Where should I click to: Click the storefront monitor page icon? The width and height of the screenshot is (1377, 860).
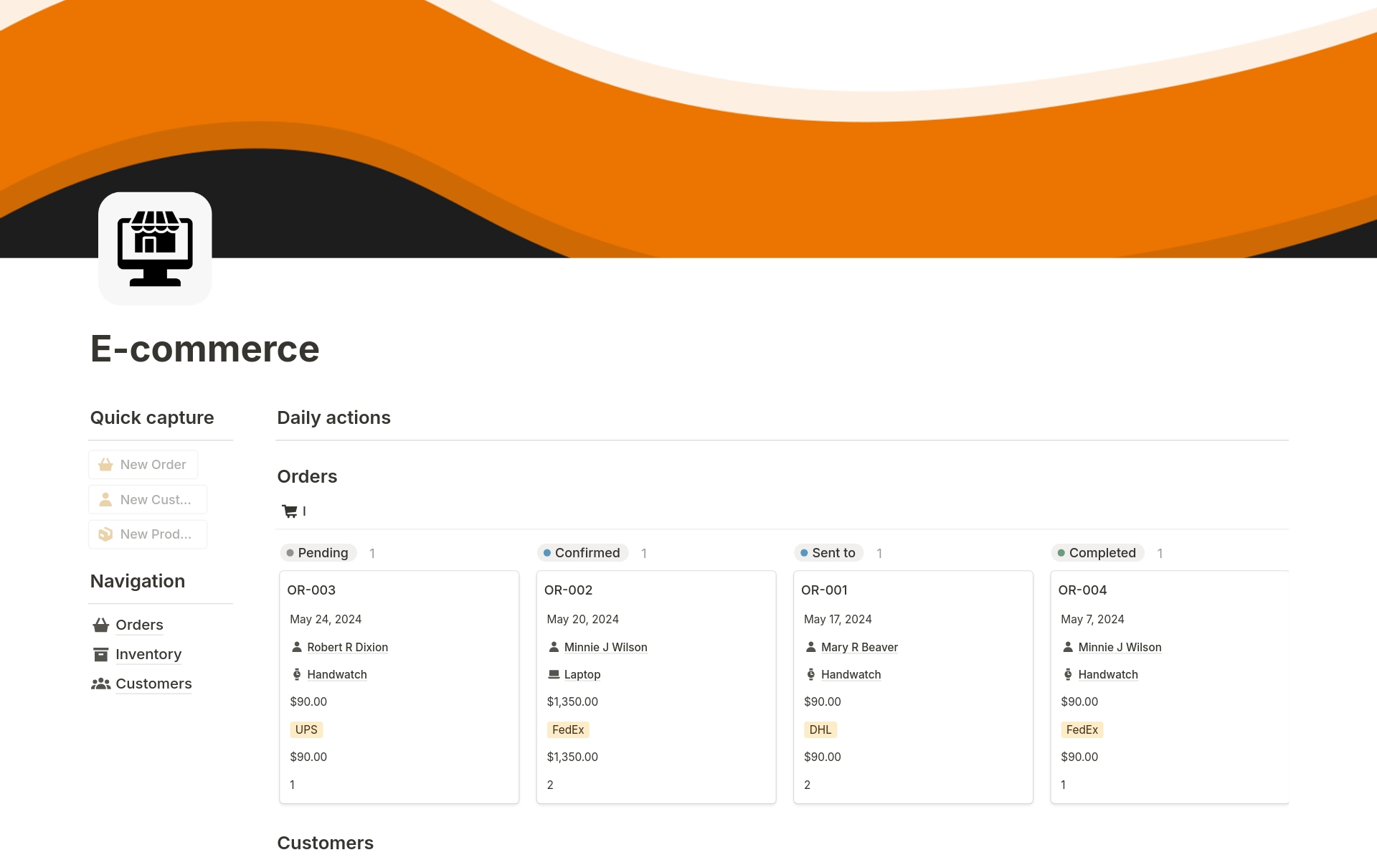pyautogui.click(x=155, y=248)
